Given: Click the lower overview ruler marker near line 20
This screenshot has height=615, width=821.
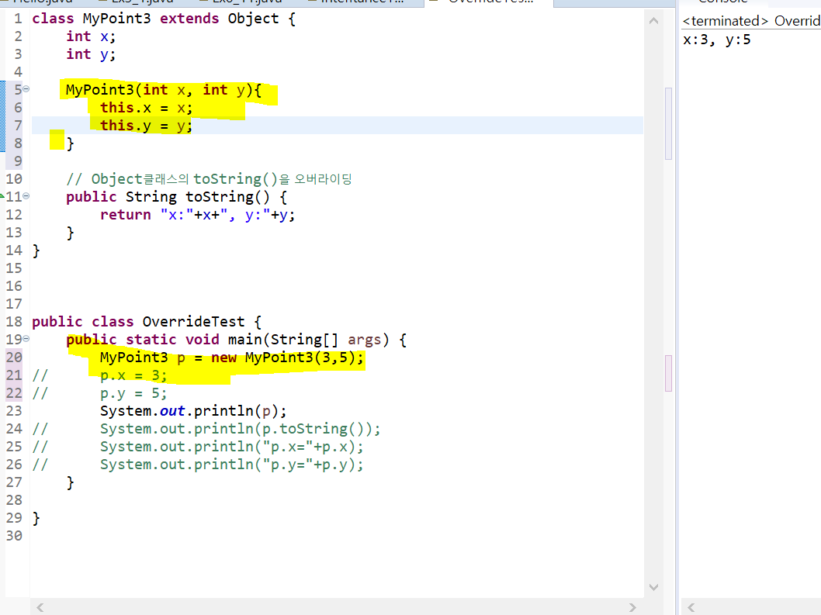Looking at the screenshot, I should click(x=668, y=373).
